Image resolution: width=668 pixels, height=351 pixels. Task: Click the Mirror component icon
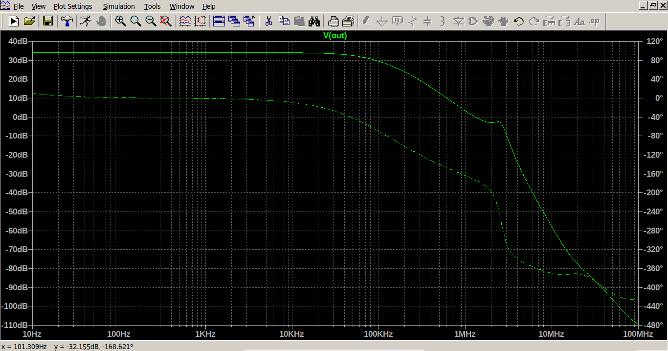(564, 21)
